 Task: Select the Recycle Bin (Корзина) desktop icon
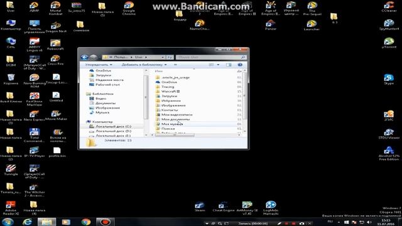tap(11, 80)
